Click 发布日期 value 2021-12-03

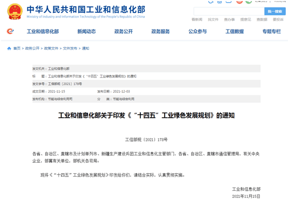tap(122, 91)
